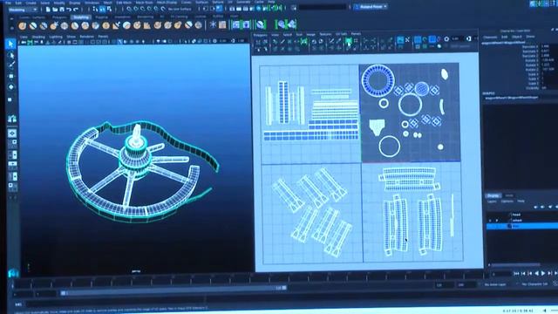Screen dimensions: 558x314
Task: Click the video player volume speaker icon
Action: tap(544, 311)
